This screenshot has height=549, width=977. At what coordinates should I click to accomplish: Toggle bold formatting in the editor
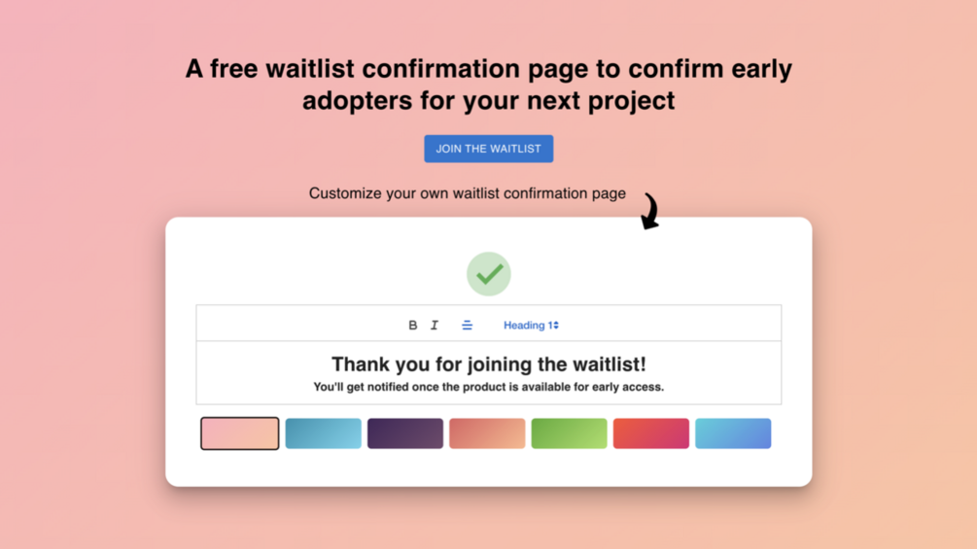tap(412, 326)
